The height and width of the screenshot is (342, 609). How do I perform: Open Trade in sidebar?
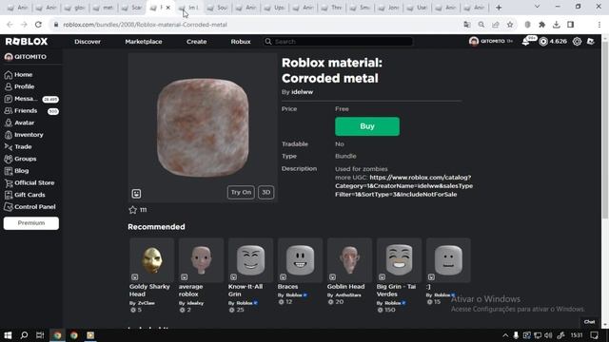tap(23, 146)
